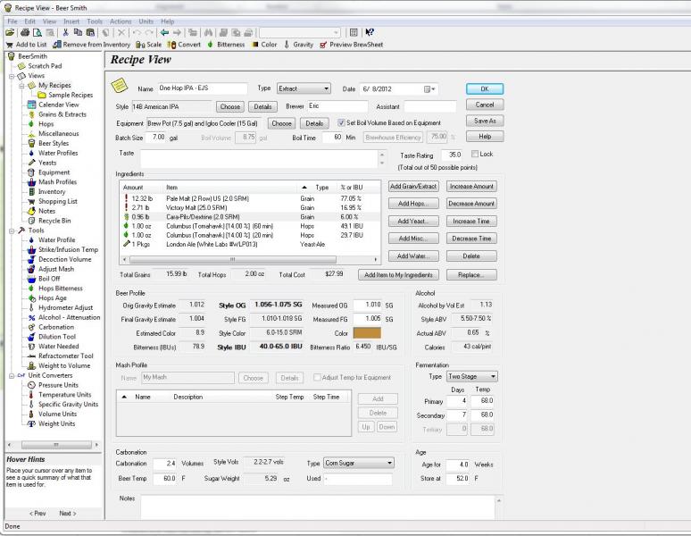Screen dimensions: 691x536
Task: Open Water Profiles in sidebar
Action: tap(58, 153)
